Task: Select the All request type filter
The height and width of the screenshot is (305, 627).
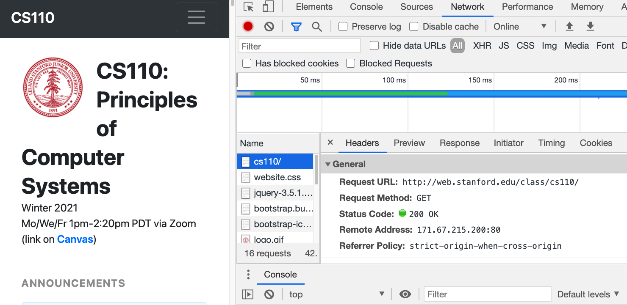Action: [x=458, y=46]
